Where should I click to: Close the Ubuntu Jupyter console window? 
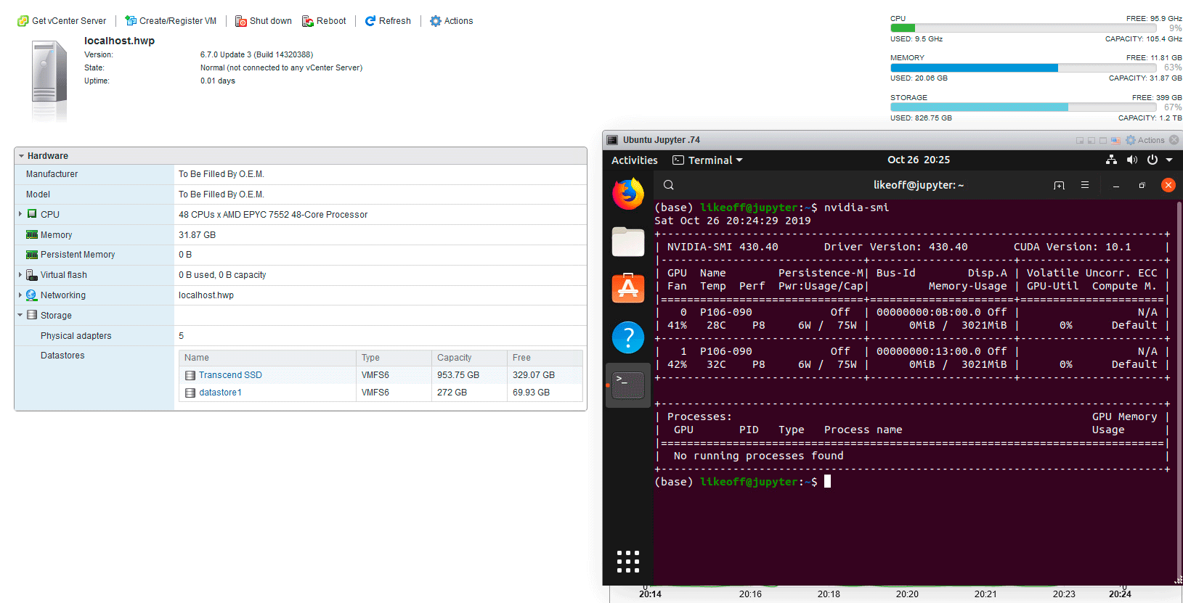coord(1174,140)
